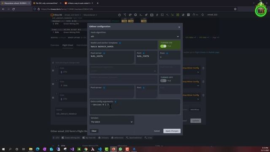Click the Wallet and worker template field
Image resolution: width=270 pixels, height=152 pixels.
[123, 45]
